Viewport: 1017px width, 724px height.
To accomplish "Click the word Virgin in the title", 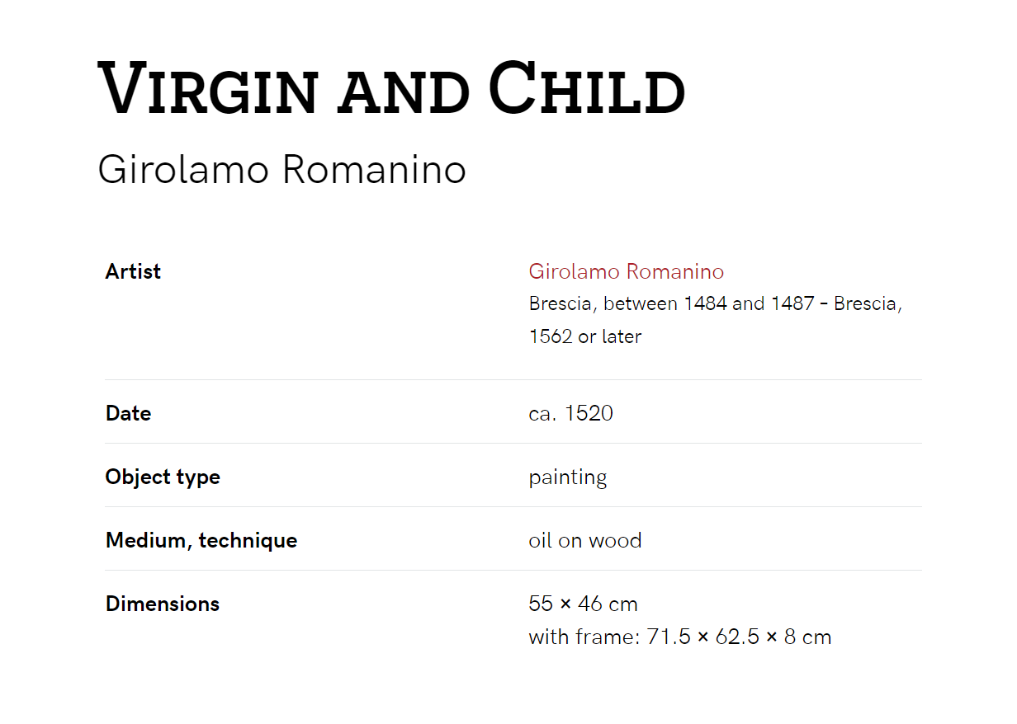I will 207,88.
